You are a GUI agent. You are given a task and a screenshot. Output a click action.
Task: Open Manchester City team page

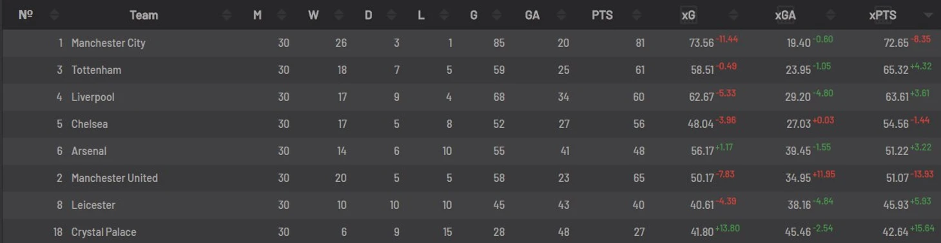(x=108, y=43)
